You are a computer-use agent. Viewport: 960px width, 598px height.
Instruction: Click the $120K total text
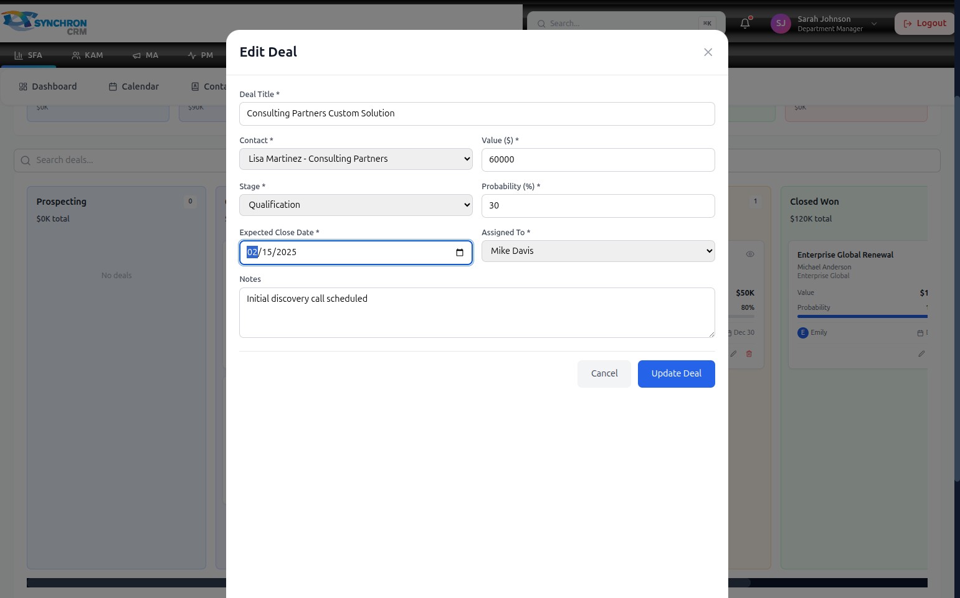[x=810, y=219]
